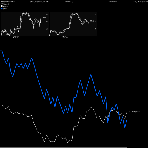Screen dimensions: 148x148
Task: Click the 'FULL' chart label
Action: (x=65, y=37)
